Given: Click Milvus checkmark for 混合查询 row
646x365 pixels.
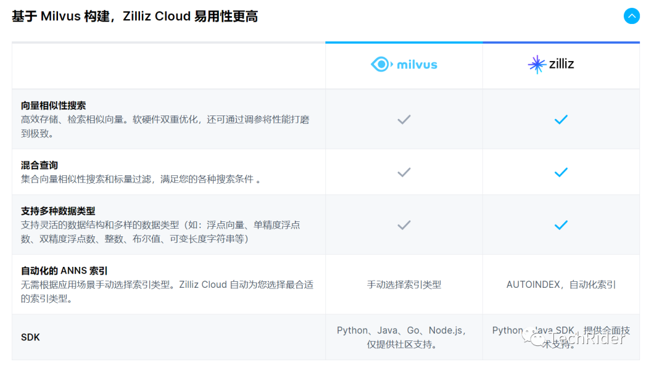Looking at the screenshot, I should click(404, 172).
